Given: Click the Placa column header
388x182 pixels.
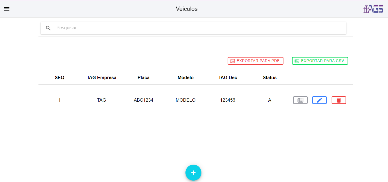Looking at the screenshot, I should click(x=143, y=77).
